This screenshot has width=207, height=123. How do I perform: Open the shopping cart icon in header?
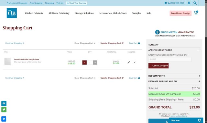(196, 13)
